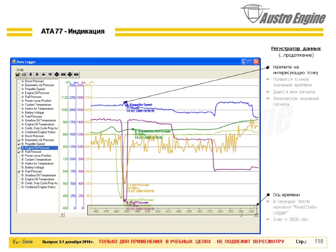Click the -480 tick on time axis

click(x=96, y=211)
